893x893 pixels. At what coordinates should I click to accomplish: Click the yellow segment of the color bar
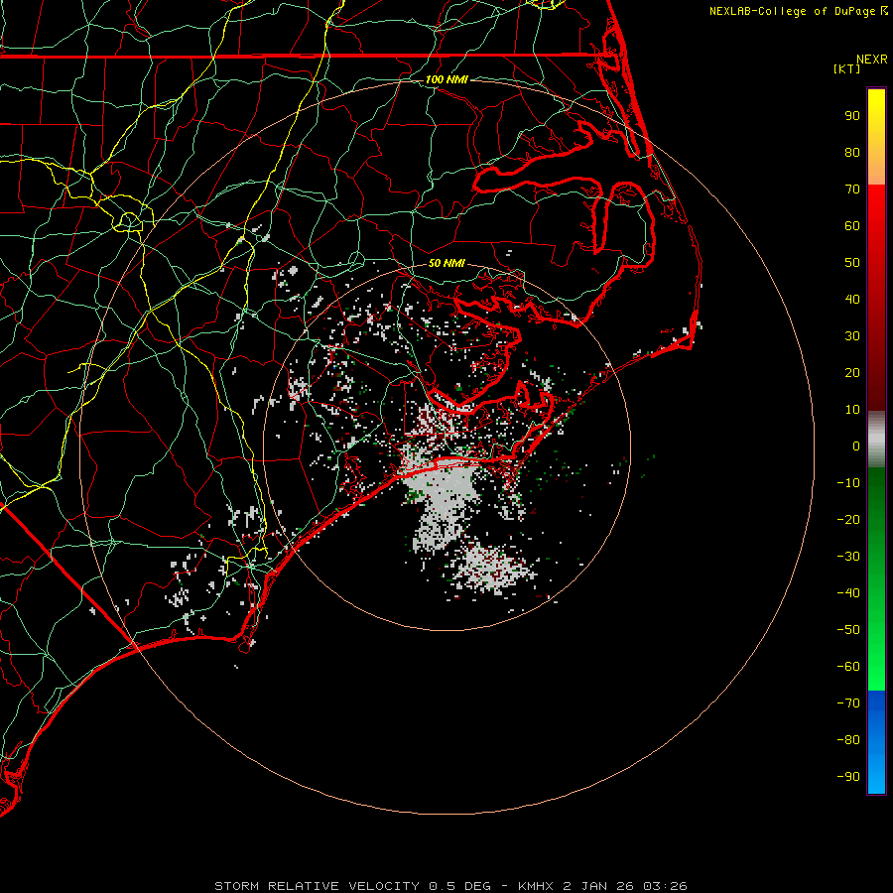(876, 137)
